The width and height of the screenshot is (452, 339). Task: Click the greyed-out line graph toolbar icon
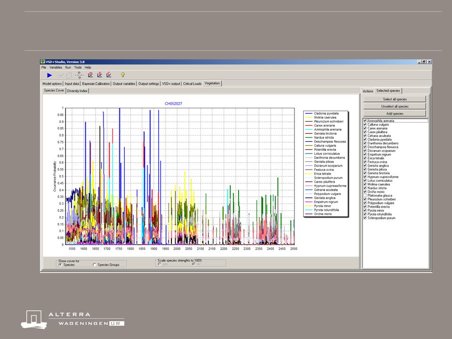tap(61, 75)
